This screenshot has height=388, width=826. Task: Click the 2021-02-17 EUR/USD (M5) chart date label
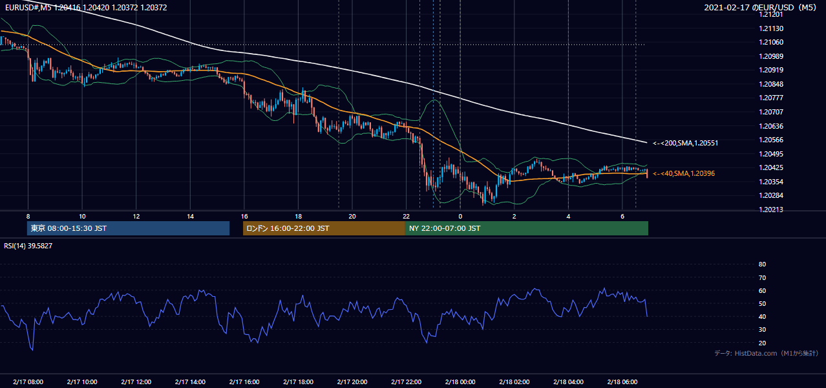point(761,8)
